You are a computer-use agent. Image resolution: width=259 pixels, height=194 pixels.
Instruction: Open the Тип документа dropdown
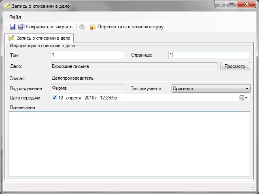point(247,88)
